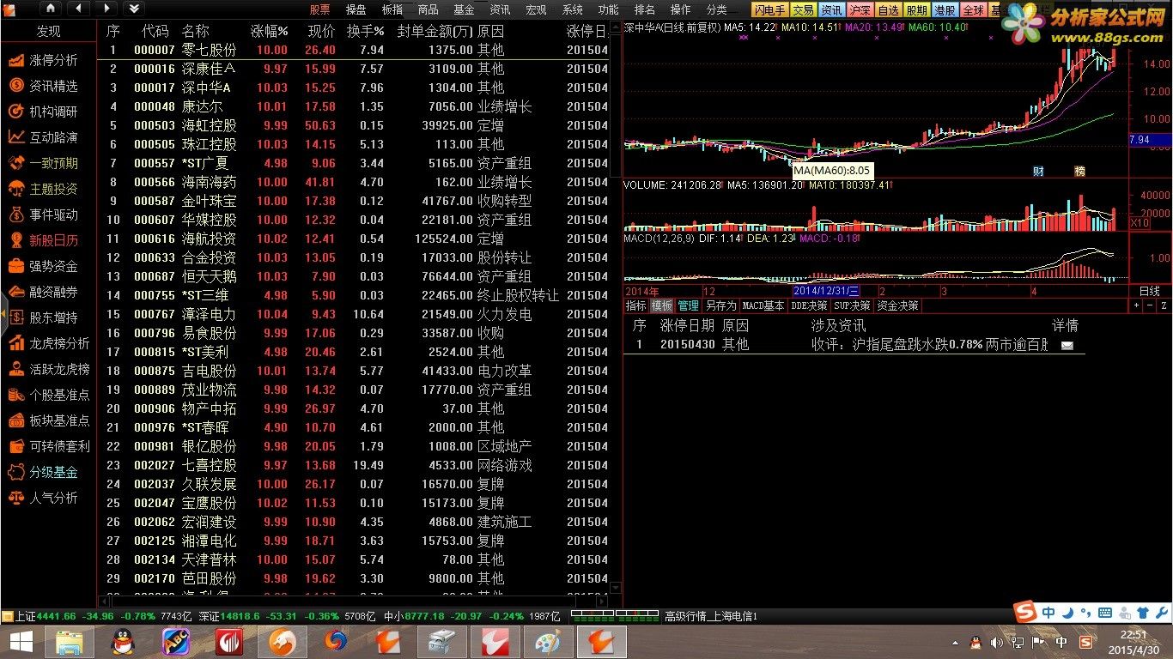Open 可转债套利 sidebar item
This screenshot has height=659, width=1173.
pos(48,446)
